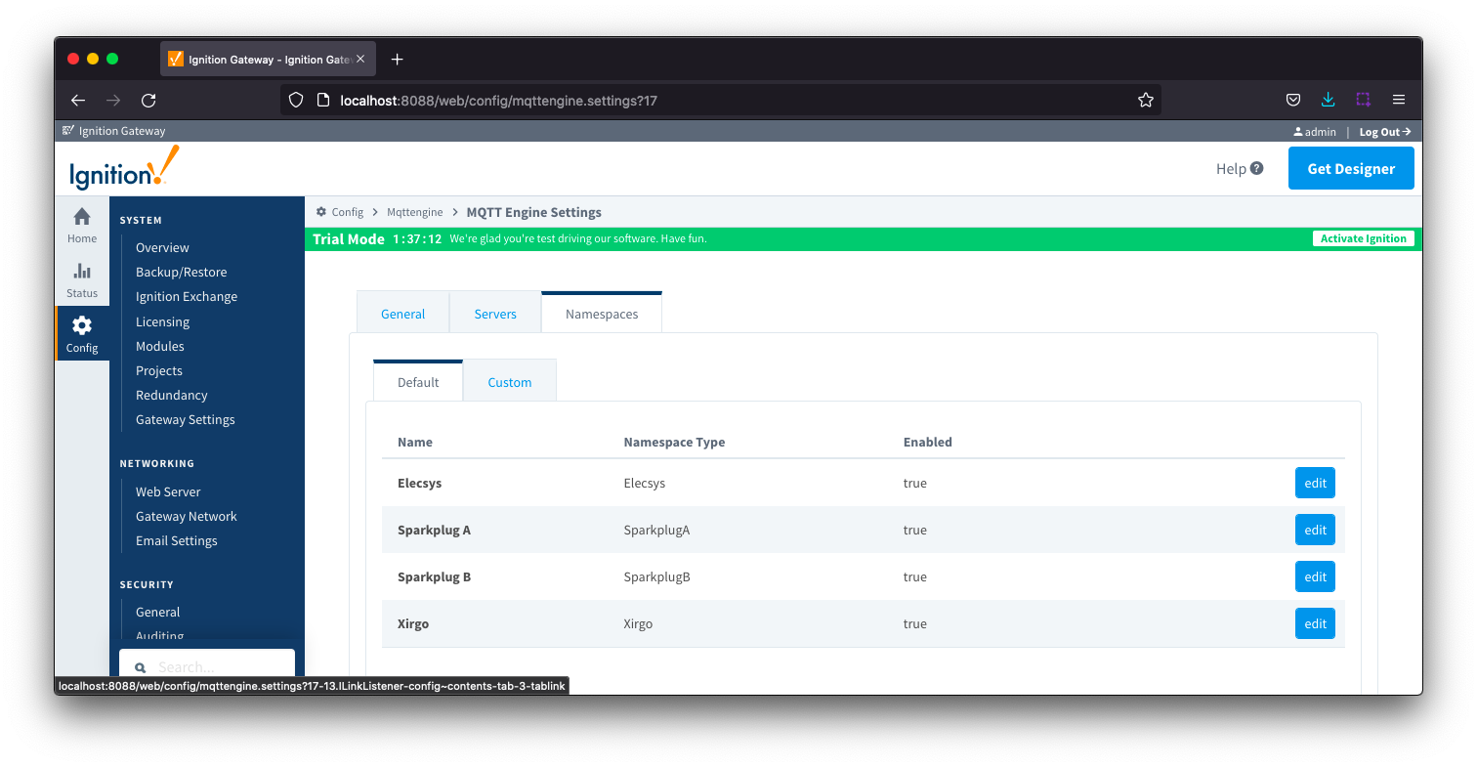Open General under Security
This screenshot has width=1477, height=767.
click(x=157, y=612)
